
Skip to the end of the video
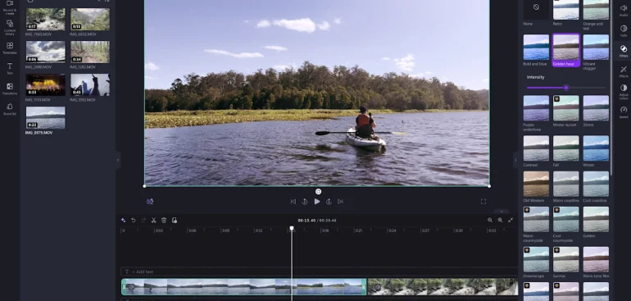pyautogui.click(x=340, y=202)
